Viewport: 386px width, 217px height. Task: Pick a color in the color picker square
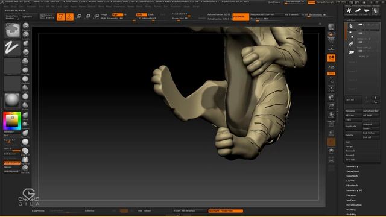point(12,121)
